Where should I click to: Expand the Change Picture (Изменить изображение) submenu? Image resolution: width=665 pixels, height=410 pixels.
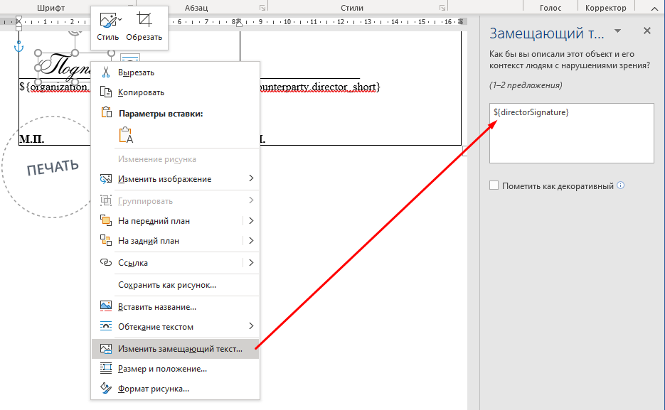(x=251, y=179)
